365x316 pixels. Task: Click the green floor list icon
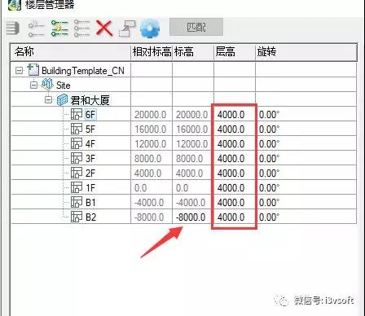59,29
